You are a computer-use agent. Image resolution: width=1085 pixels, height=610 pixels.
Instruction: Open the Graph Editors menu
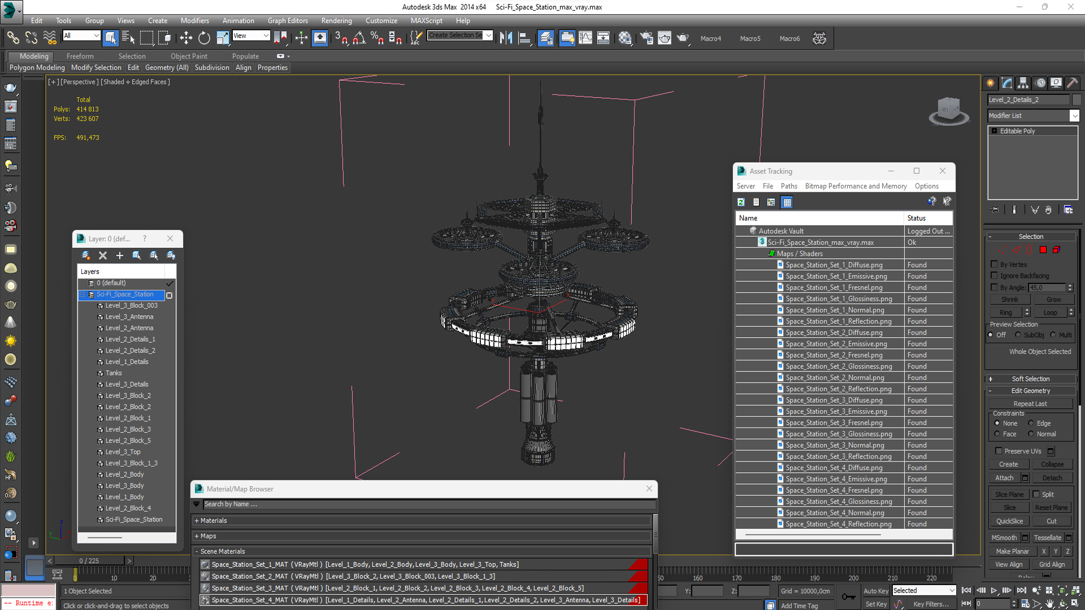coord(288,20)
